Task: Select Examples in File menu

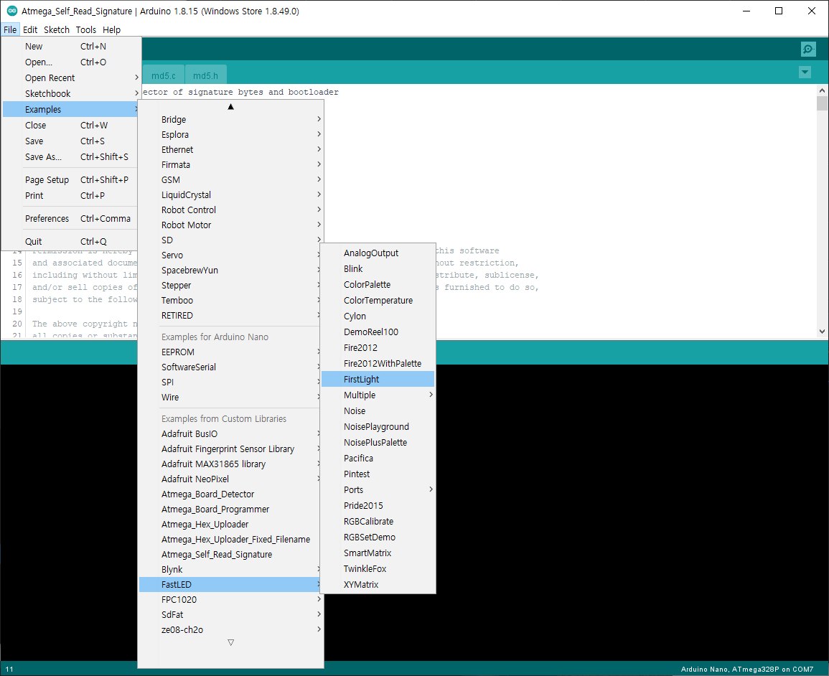Action: click(71, 109)
